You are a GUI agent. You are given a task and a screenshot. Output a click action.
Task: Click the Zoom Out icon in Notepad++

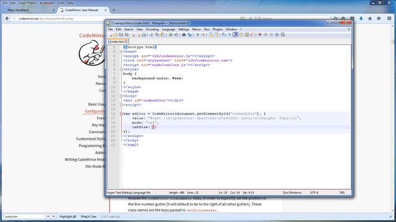pos(204,35)
